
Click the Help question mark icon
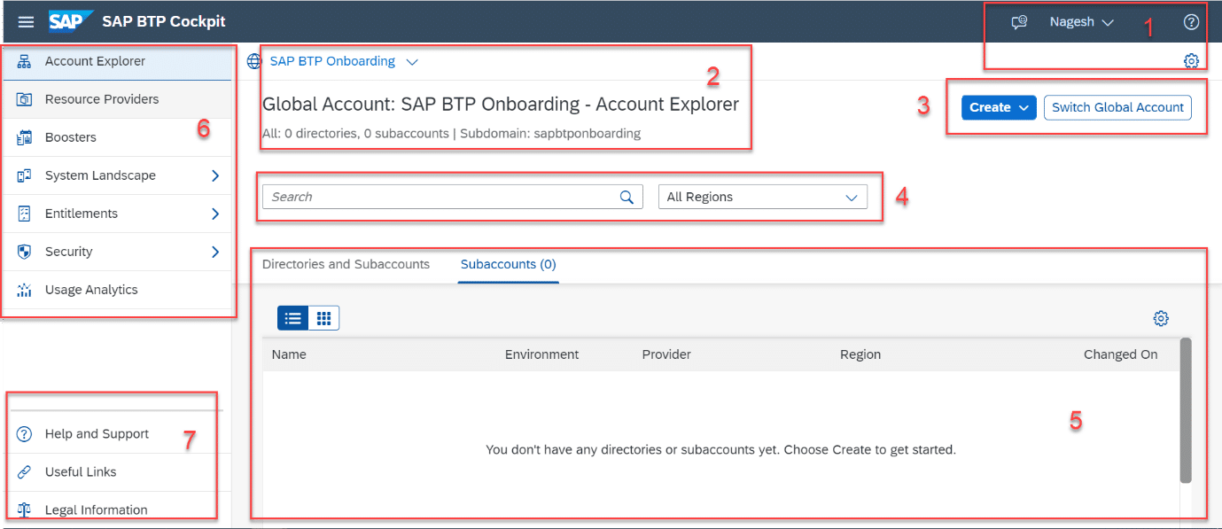point(1191,21)
